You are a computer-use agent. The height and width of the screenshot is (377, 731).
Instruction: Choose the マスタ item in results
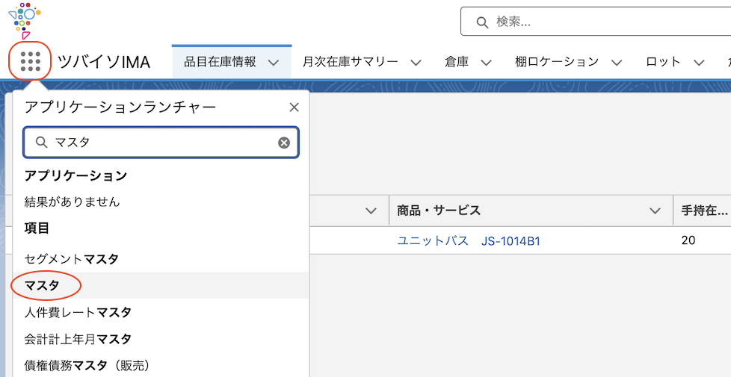(161, 285)
